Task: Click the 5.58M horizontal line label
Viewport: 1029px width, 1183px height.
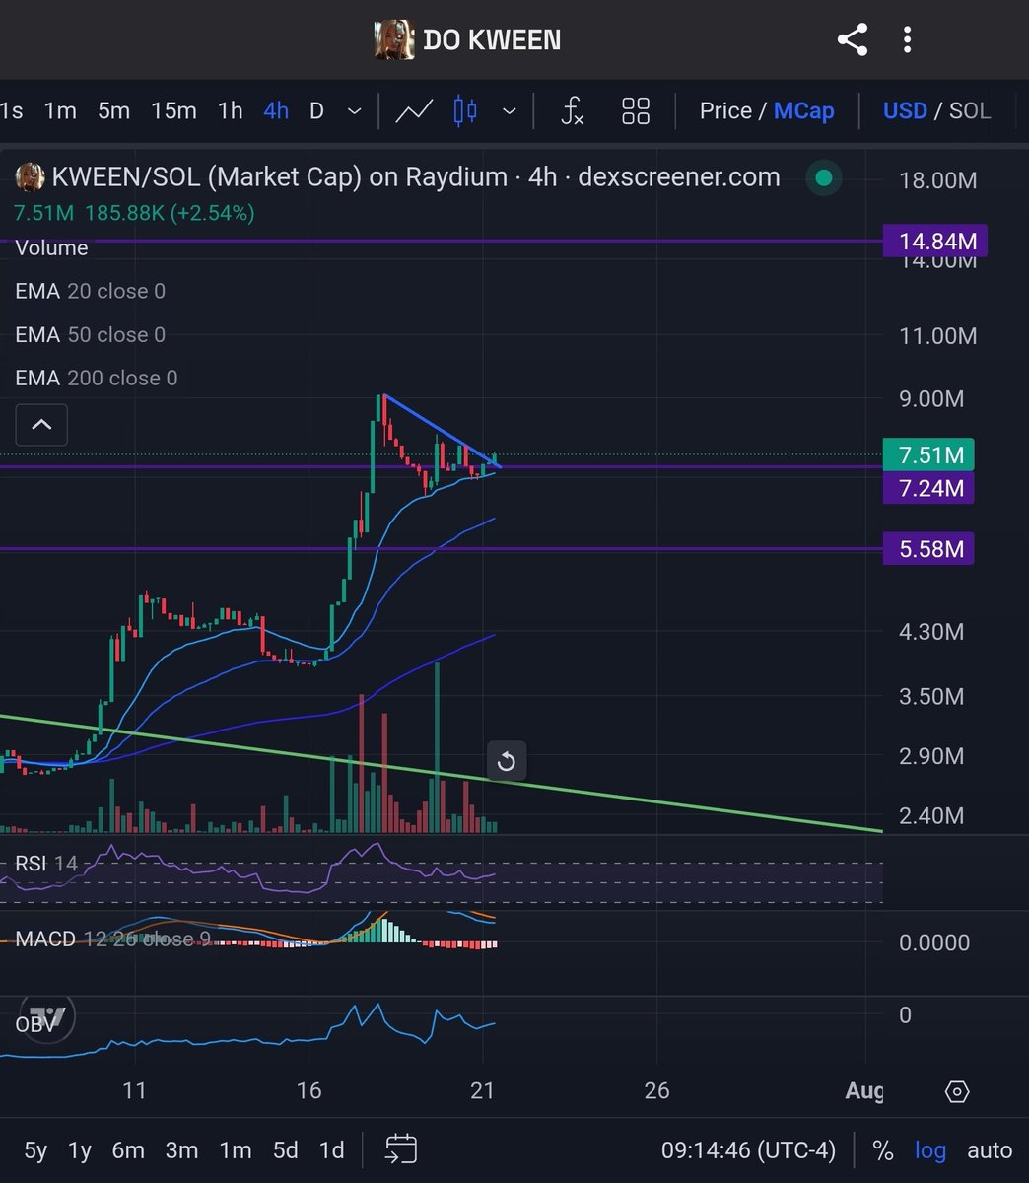Action: click(928, 549)
